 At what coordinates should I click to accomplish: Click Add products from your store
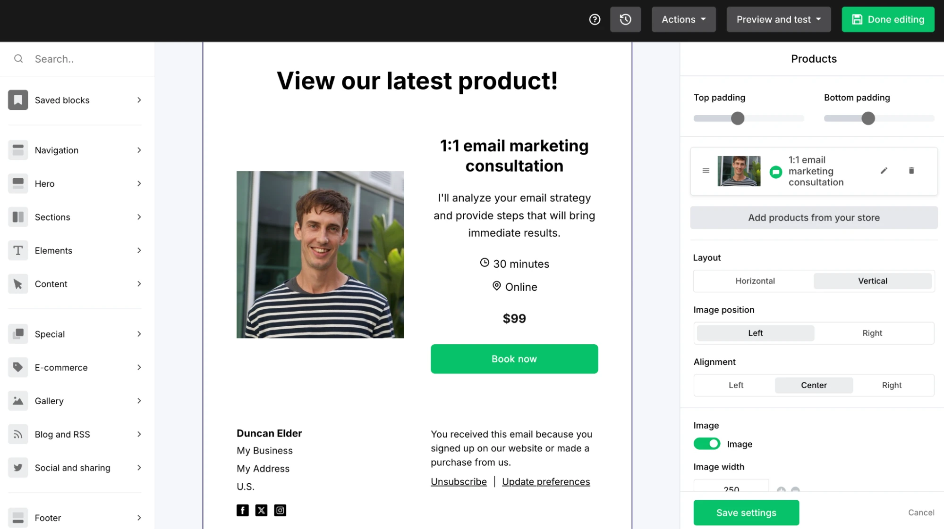coord(813,217)
